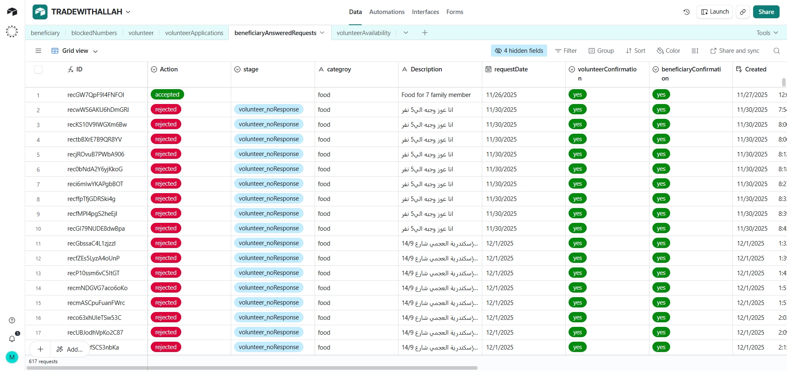Open the volunteerApplications table tab
Image resolution: width=787 pixels, height=371 pixels.
pyautogui.click(x=194, y=33)
